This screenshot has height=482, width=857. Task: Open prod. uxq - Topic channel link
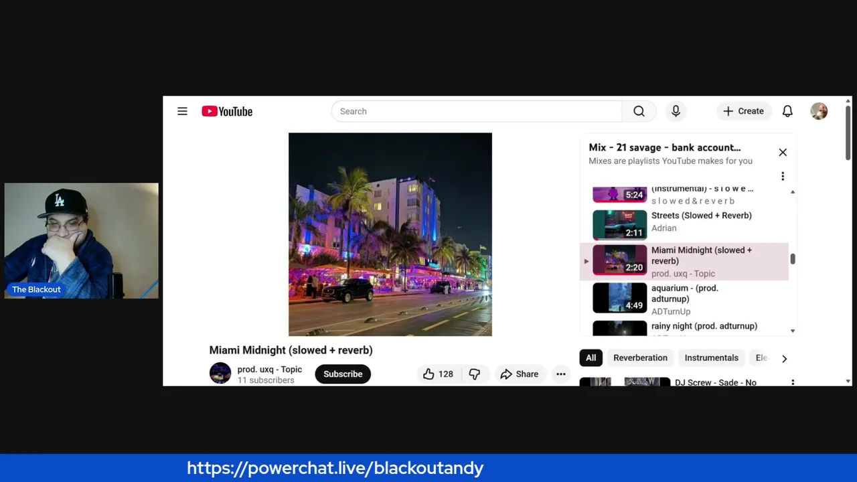click(x=269, y=370)
